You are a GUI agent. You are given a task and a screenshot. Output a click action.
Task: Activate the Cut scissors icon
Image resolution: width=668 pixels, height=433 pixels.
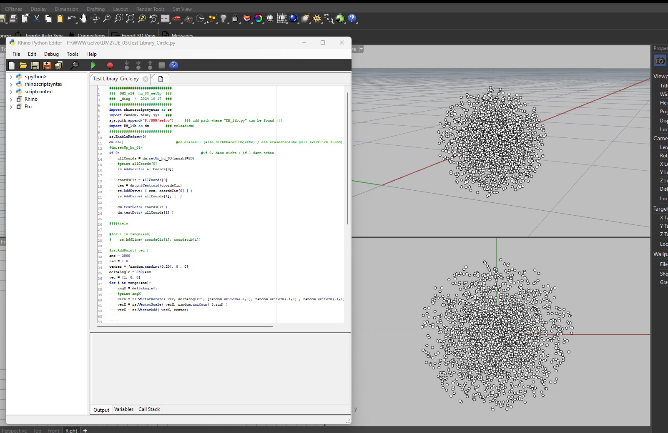pyautogui.click(x=36, y=18)
